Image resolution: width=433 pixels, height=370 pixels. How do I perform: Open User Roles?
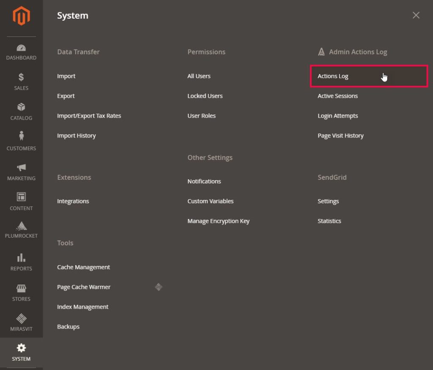(x=202, y=116)
